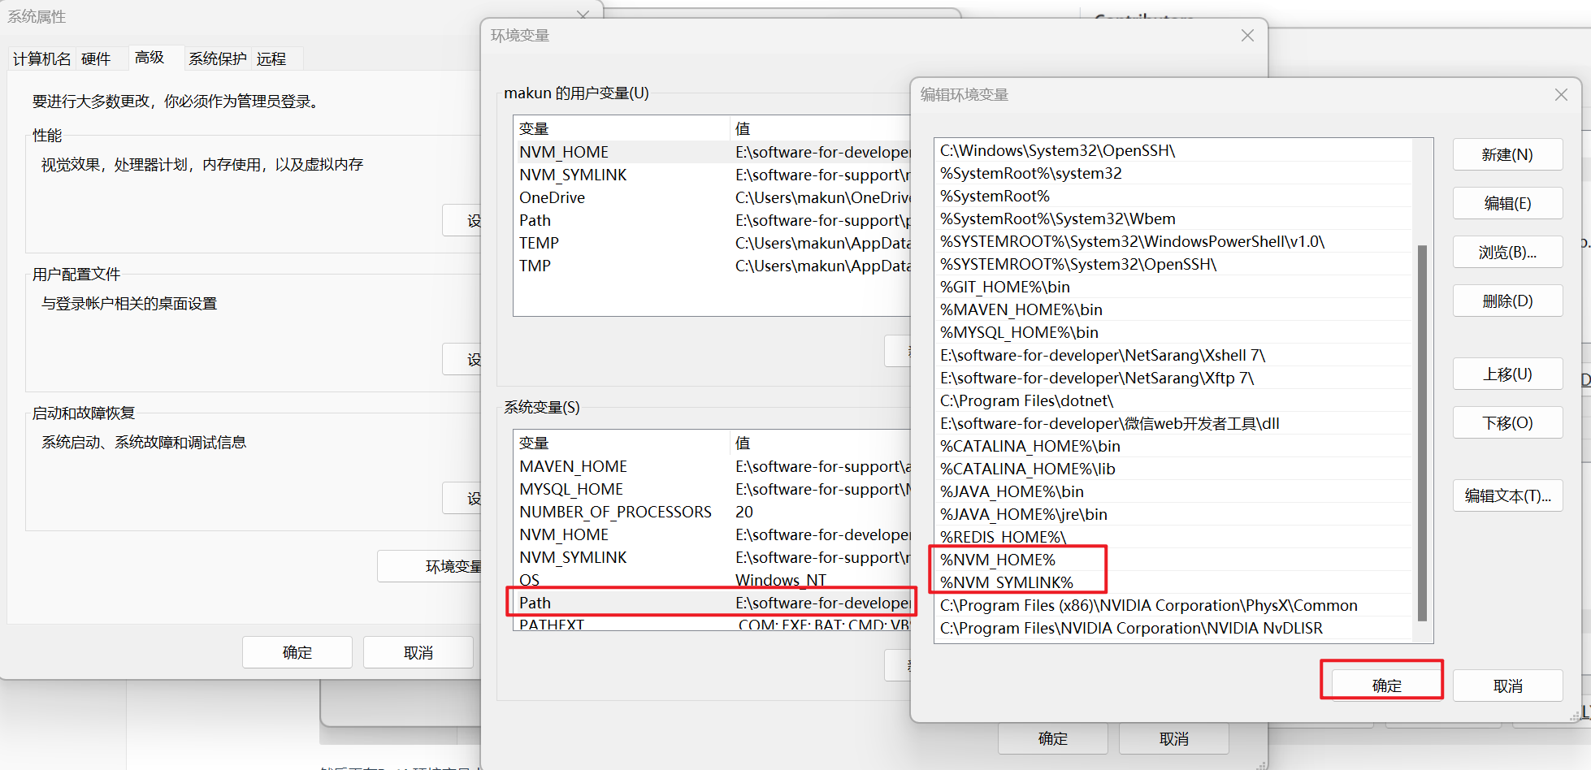Select 微信web开发者工具\dll entry
Image resolution: width=1591 pixels, height=770 pixels.
(1173, 423)
